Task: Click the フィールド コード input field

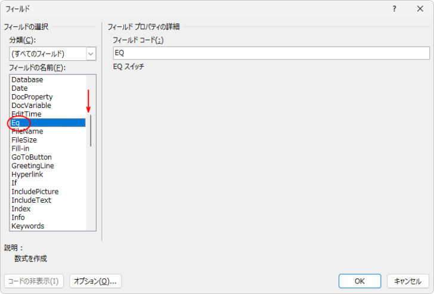Action: point(271,53)
